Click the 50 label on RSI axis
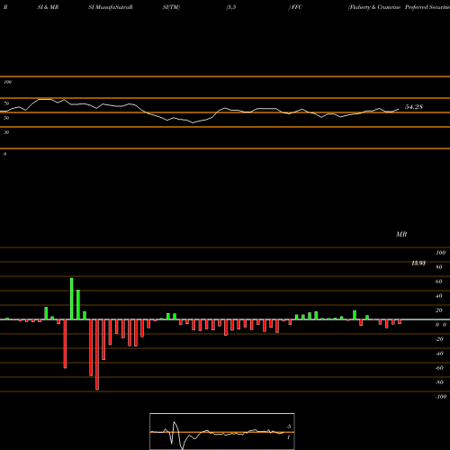Screen dimensions: 450x450 tap(6, 118)
